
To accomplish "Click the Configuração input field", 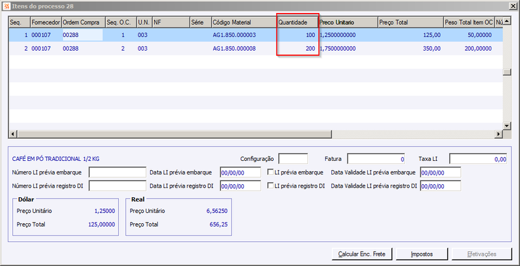I will [x=293, y=159].
